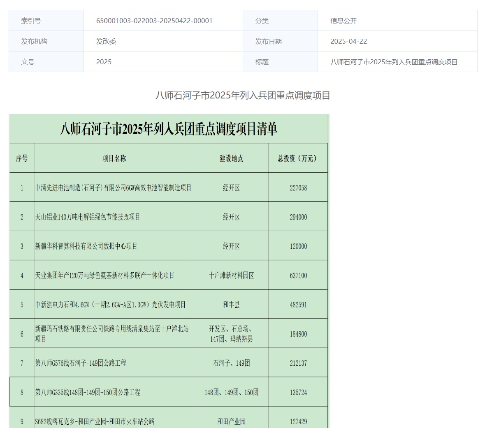Click the 经开区 location in row 1
This screenshot has width=485, height=428.
(231, 188)
